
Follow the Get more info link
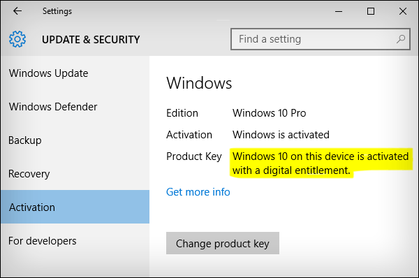(198, 192)
